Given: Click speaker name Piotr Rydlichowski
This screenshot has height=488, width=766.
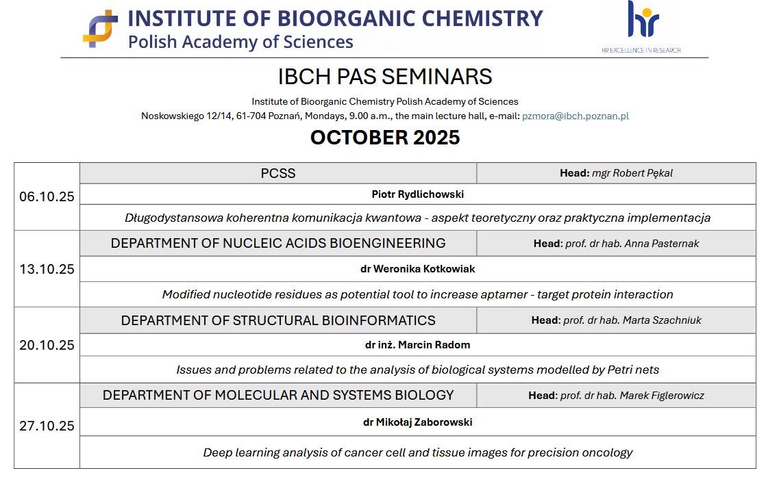Looking at the screenshot, I should [417, 194].
